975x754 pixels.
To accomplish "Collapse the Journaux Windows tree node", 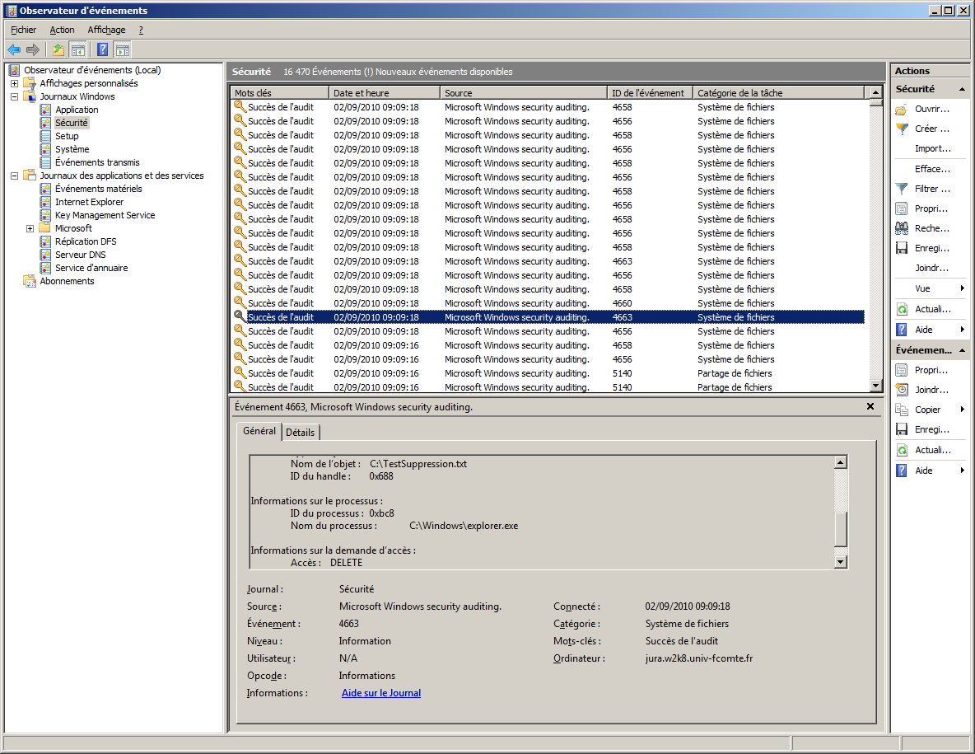I will [15, 96].
